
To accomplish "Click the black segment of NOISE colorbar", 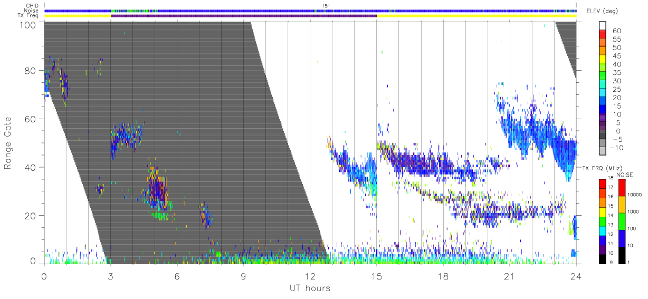I will pos(622,255).
